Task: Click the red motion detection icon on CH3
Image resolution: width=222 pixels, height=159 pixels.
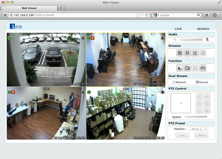Action: pyautogui.click(x=13, y=92)
